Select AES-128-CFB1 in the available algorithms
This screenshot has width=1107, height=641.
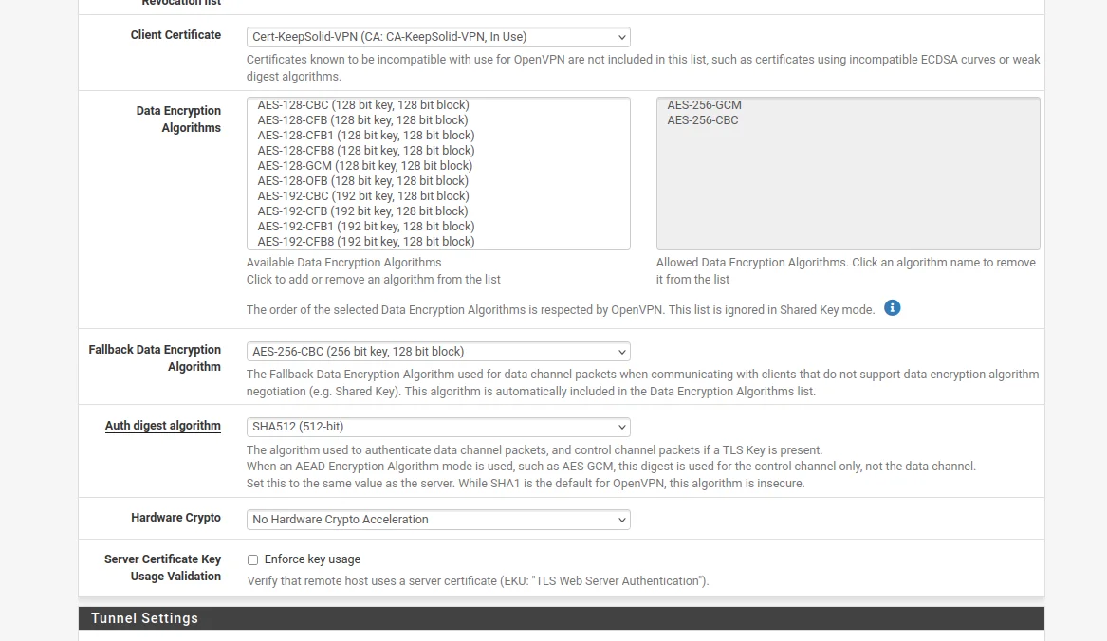tap(365, 136)
